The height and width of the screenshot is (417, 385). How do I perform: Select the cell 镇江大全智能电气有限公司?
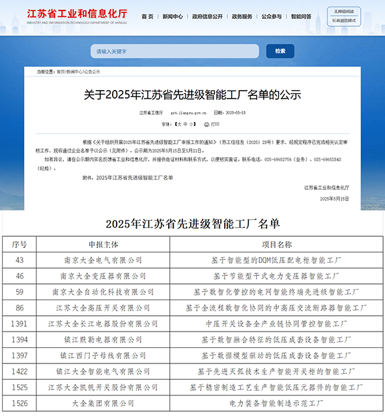pos(104,371)
